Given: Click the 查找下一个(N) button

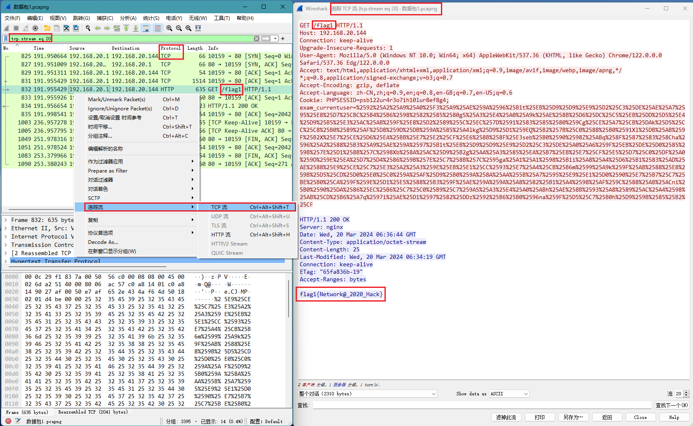Looking at the screenshot, I should 672,405.
